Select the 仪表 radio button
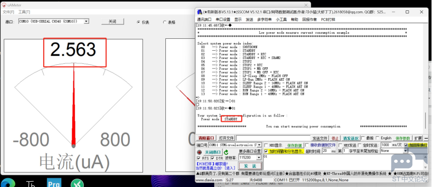This screenshot has width=432, height=187. coord(138,22)
